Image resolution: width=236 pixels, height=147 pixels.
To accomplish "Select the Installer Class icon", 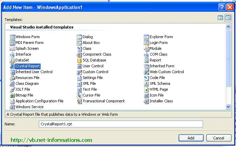I will [146, 101].
